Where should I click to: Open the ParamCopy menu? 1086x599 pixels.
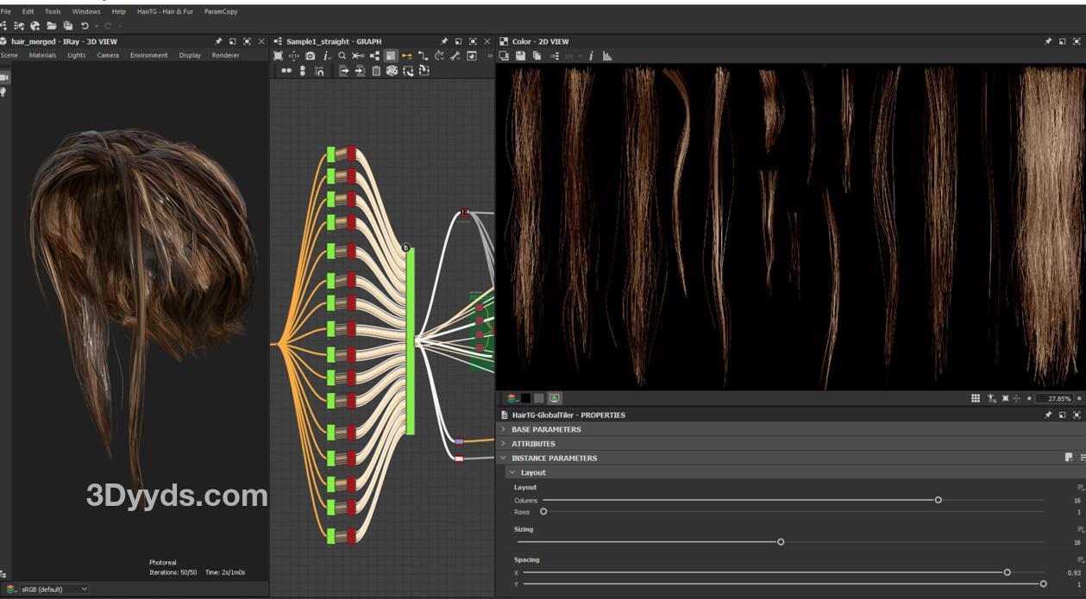[221, 11]
